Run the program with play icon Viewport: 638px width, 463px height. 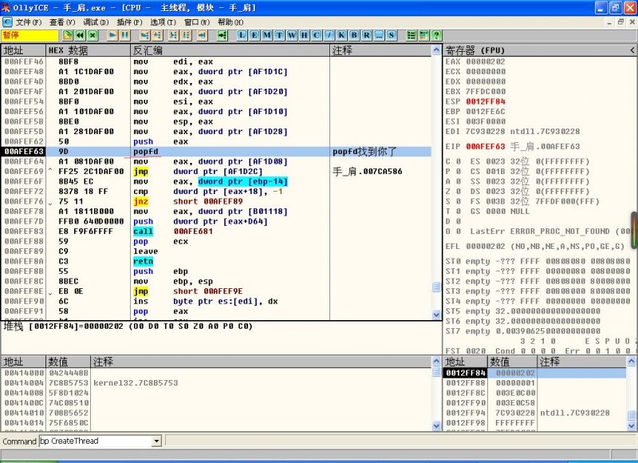(x=112, y=36)
